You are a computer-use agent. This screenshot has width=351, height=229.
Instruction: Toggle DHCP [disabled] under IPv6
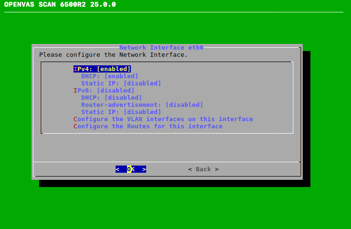111,98
